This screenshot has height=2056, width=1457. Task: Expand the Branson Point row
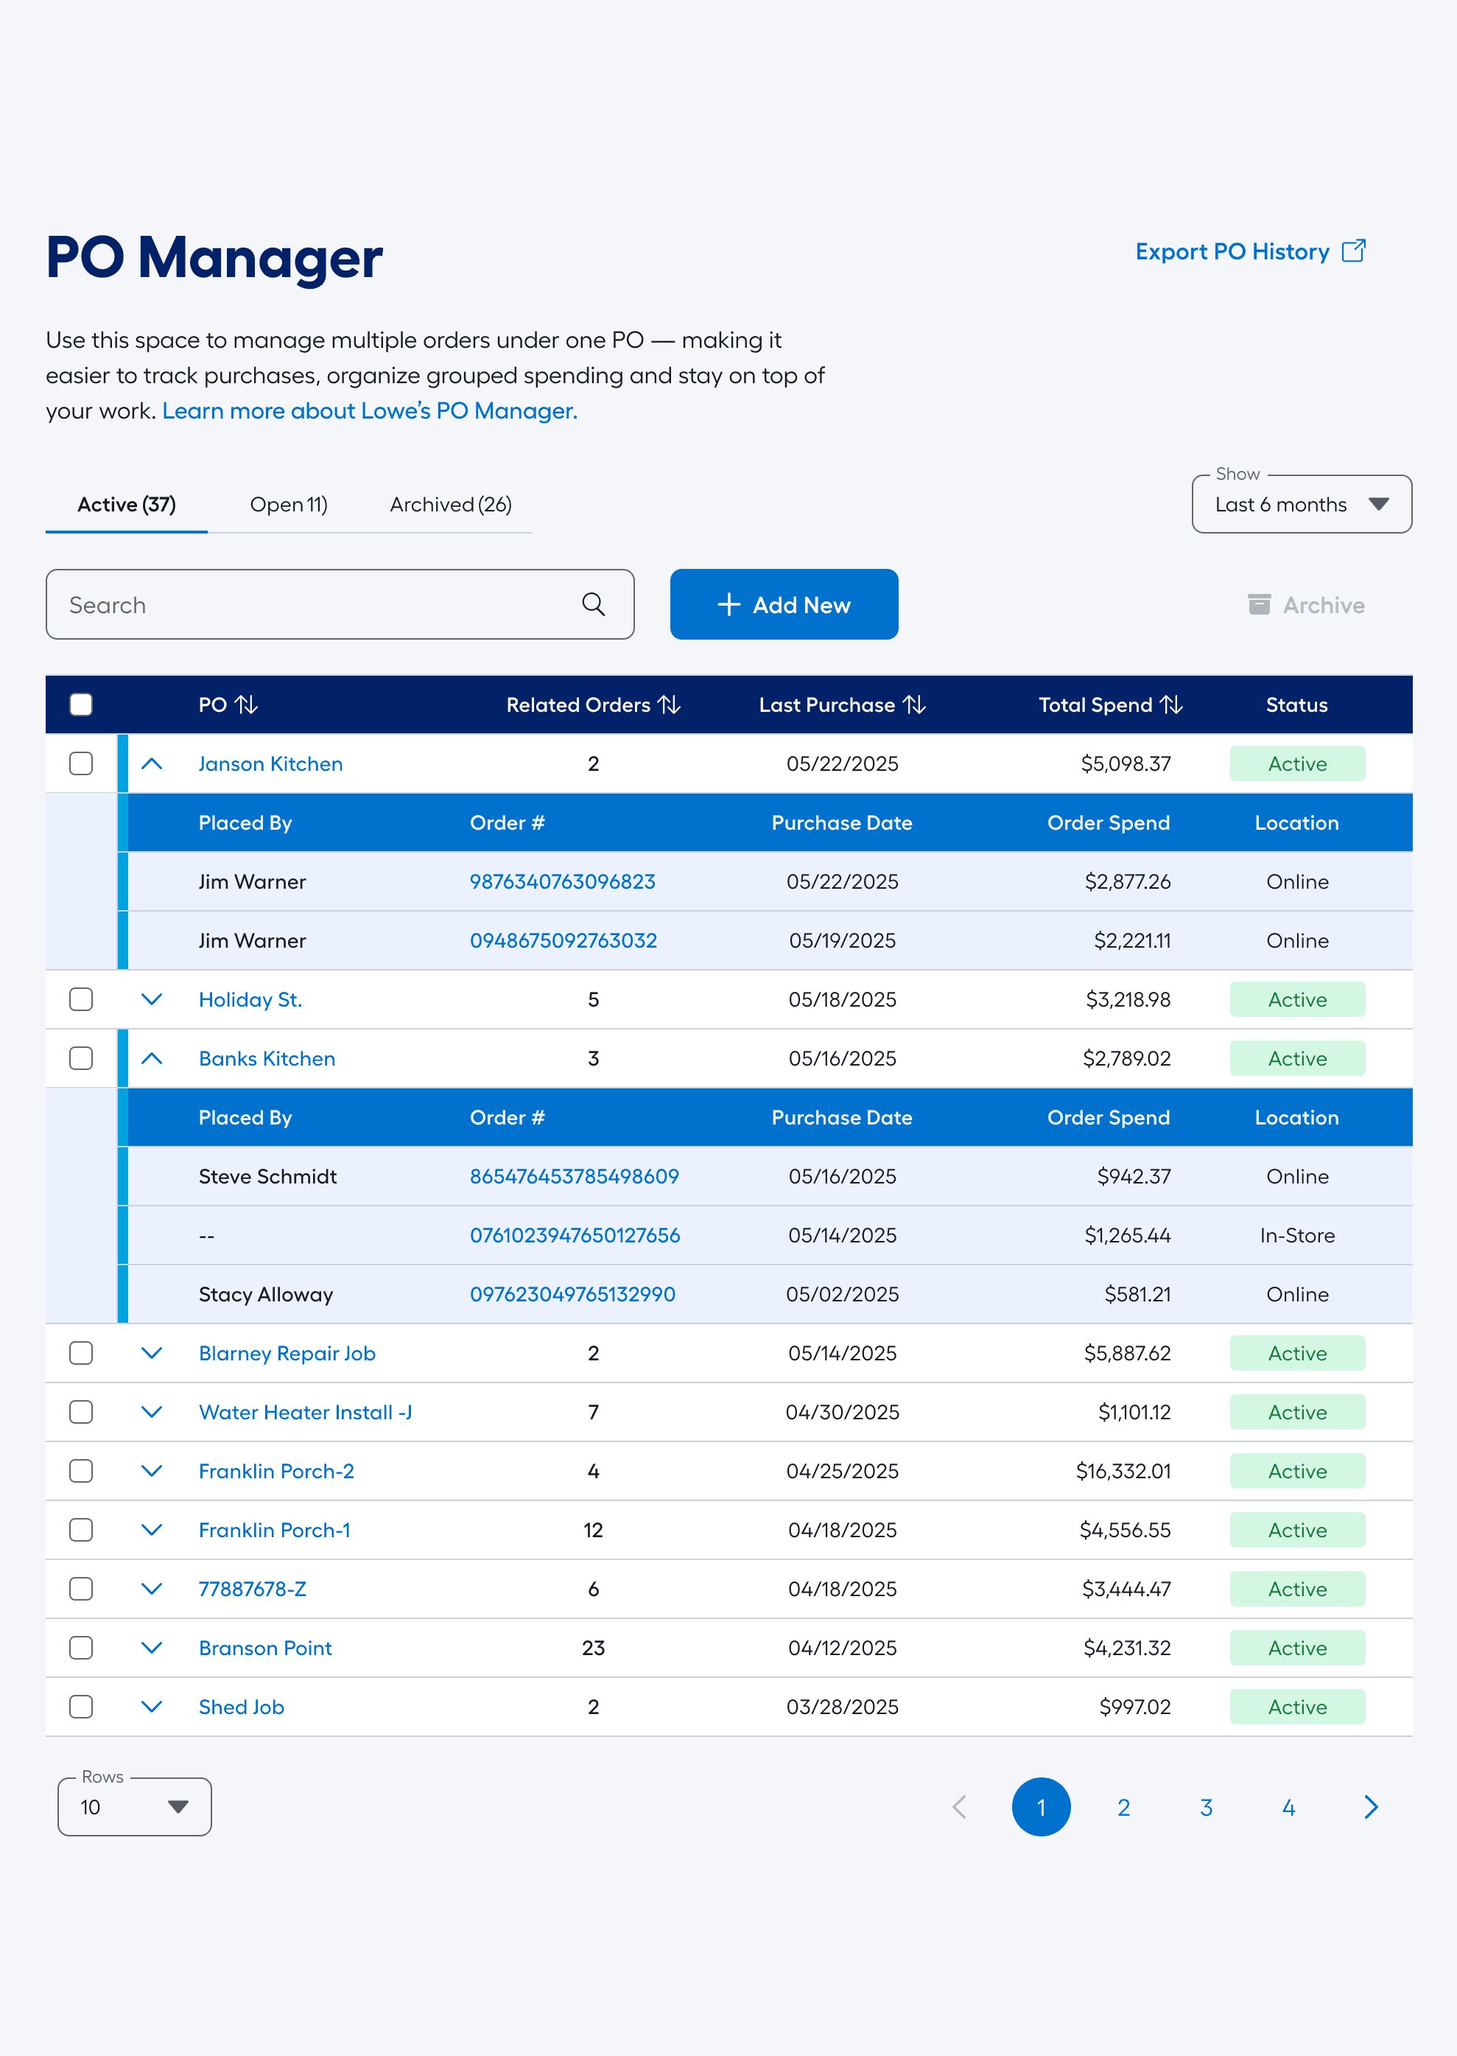pos(152,1648)
